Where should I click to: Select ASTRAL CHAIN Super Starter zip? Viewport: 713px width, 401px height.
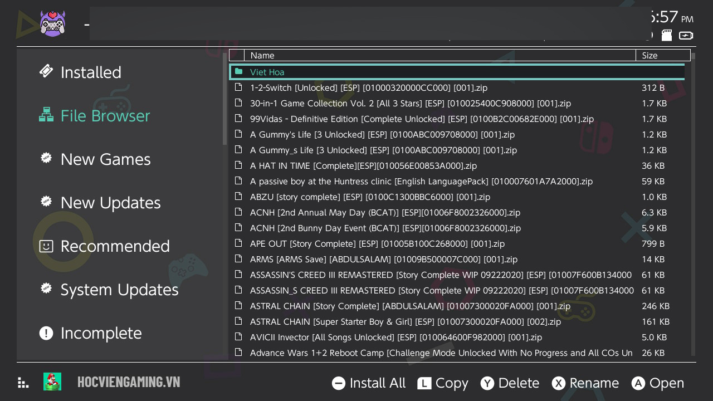coord(457,321)
